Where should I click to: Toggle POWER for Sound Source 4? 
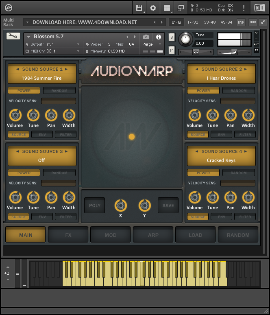pos(203,173)
